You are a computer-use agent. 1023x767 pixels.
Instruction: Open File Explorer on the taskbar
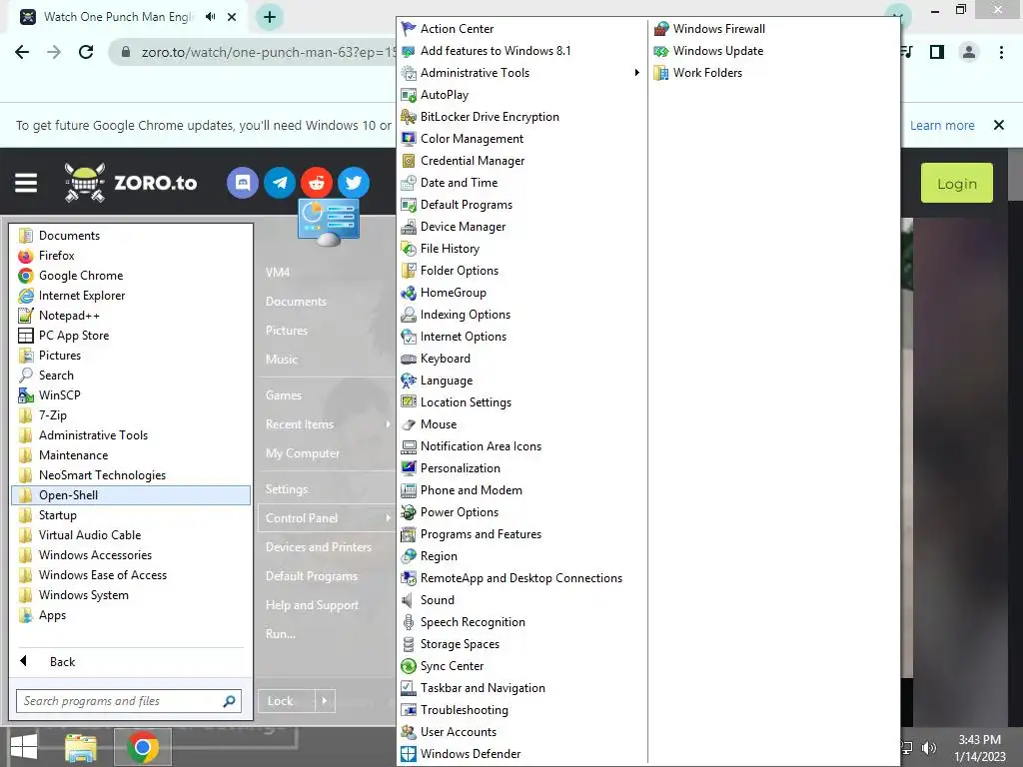80,747
